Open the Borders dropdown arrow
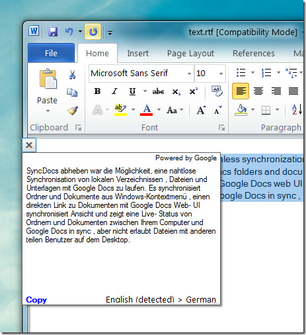The image size is (306, 335). click(x=278, y=109)
